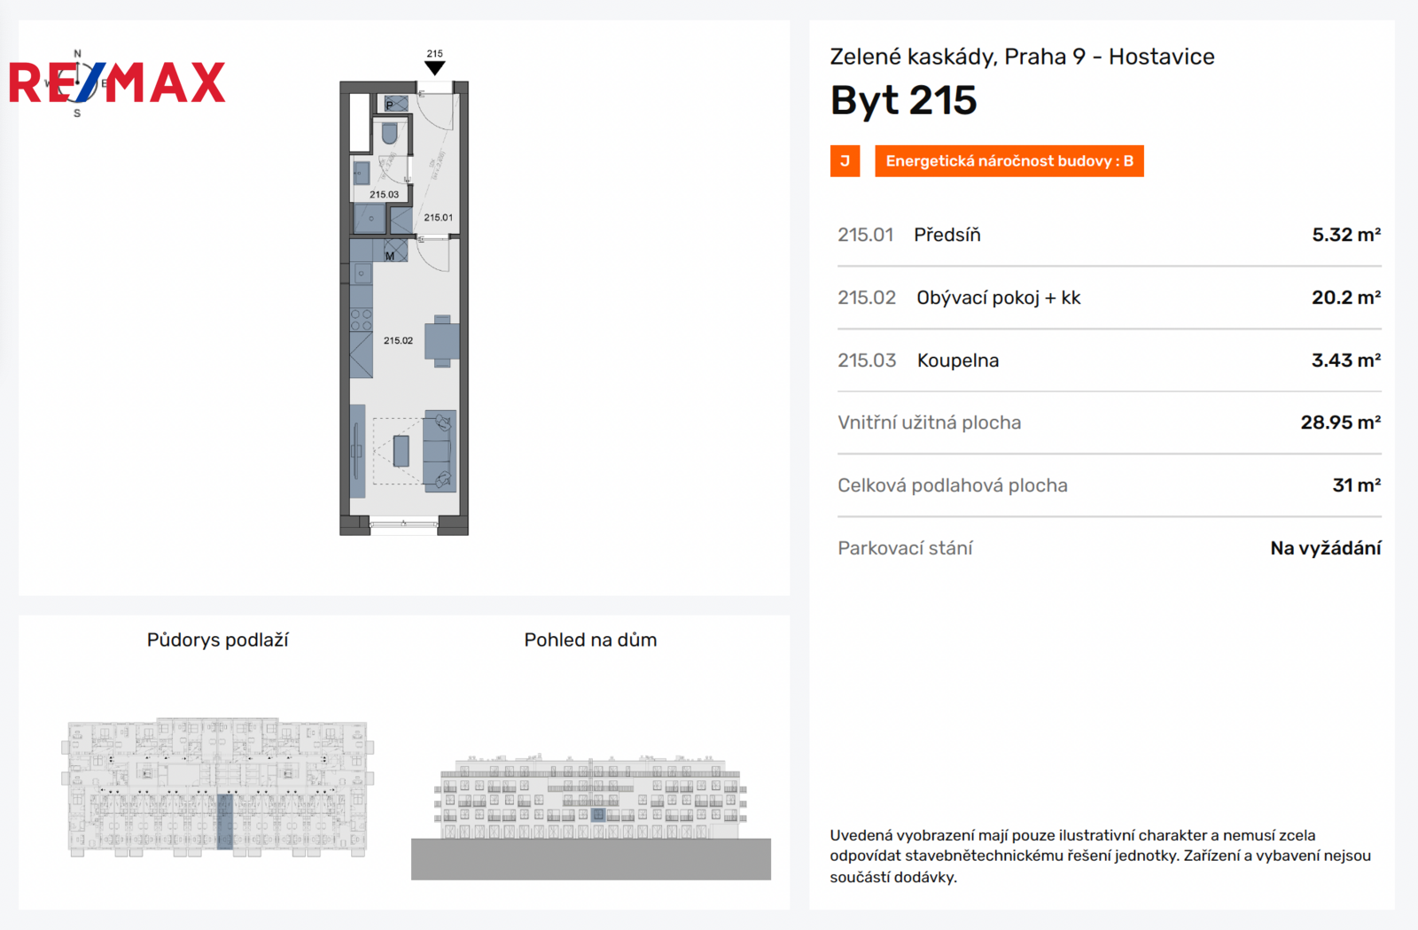Screen dimensions: 1418x930
Task: Open the Půdorys podlaží floor plan thumbnail
Action: click(218, 787)
